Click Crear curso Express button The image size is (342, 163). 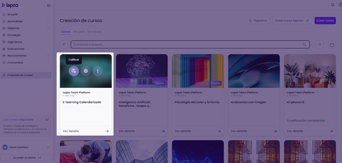point(292,21)
